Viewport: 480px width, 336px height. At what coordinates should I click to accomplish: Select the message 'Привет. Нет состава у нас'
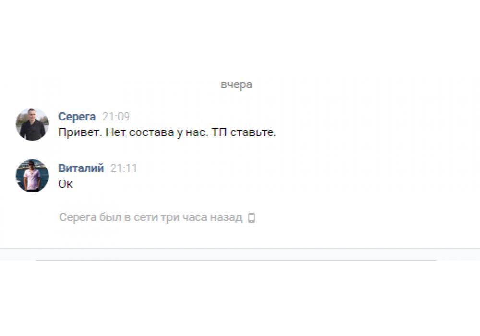(167, 132)
